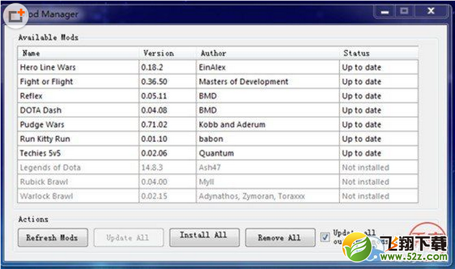Screen dimensions: 455x269
Task: Toggle the update all checkbox
Action: (x=325, y=237)
